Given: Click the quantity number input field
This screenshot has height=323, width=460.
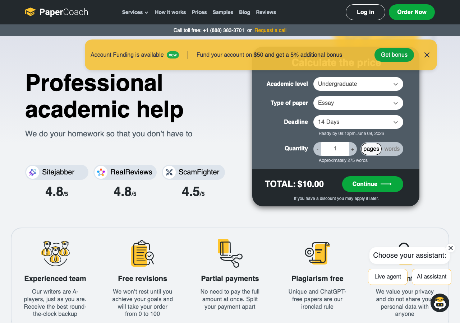Looking at the screenshot, I should coord(335,149).
